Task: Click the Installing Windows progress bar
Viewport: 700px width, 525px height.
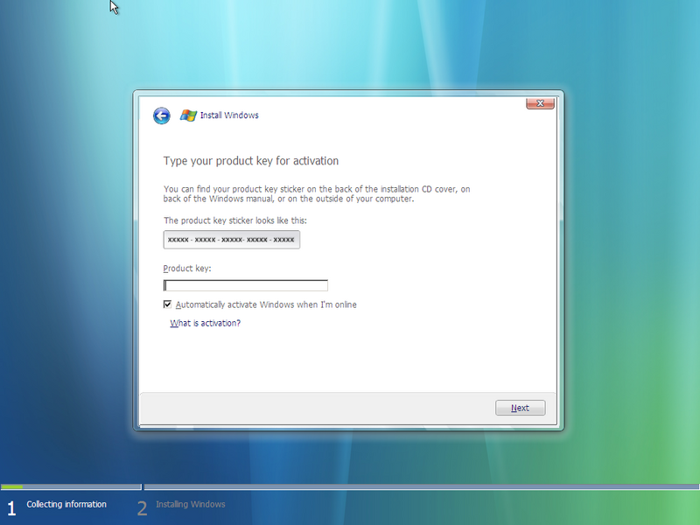Action: click(x=422, y=486)
